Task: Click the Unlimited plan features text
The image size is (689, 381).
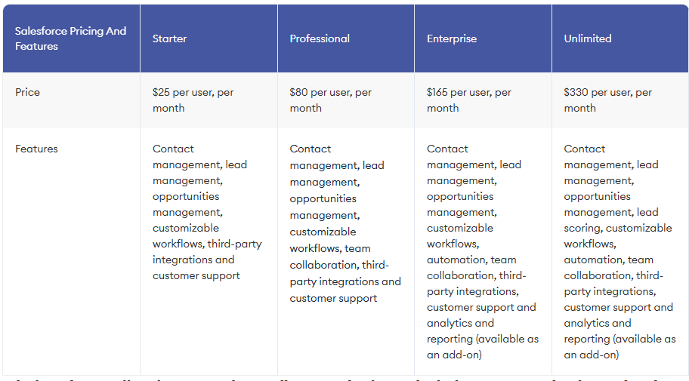Action: [x=619, y=251]
